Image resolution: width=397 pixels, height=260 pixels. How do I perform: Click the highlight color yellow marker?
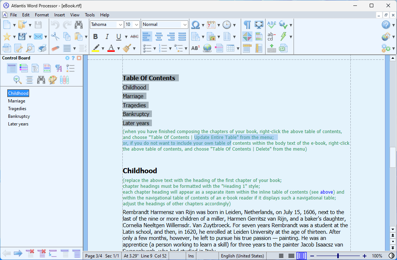[96, 48]
